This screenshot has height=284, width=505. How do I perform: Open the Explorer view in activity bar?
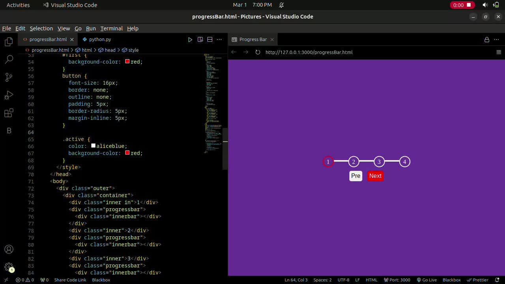(9, 42)
